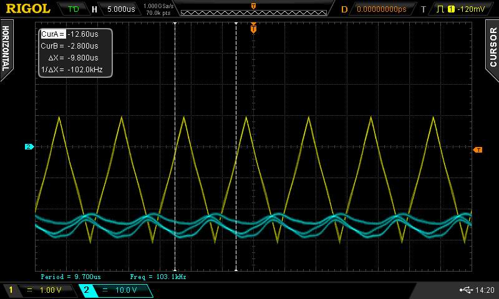Toggle channel 2 with the 10.0 V label
This screenshot has width=499, height=299.
pyautogui.click(x=115, y=290)
